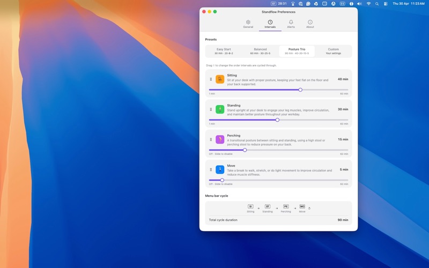Viewport: 429px width, 268px height.
Task: Click the ES input source icon
Action: pyautogui.click(x=342, y=4)
